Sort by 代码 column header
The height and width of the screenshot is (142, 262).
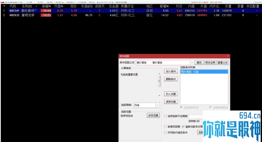click(13, 6)
